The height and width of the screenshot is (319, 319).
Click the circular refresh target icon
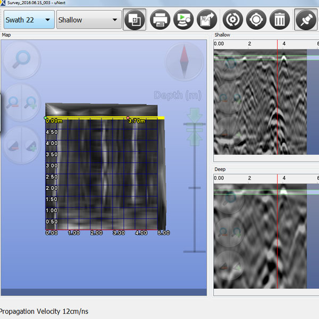(x=232, y=20)
